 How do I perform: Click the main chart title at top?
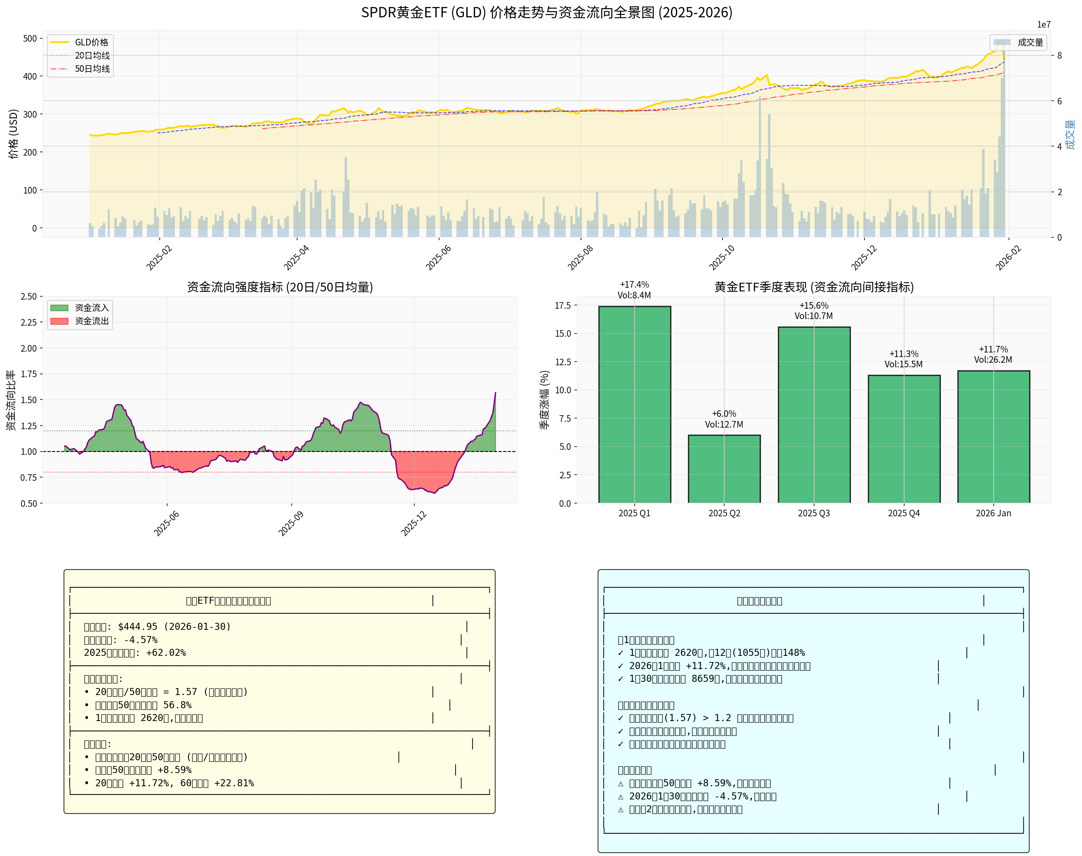coord(546,12)
